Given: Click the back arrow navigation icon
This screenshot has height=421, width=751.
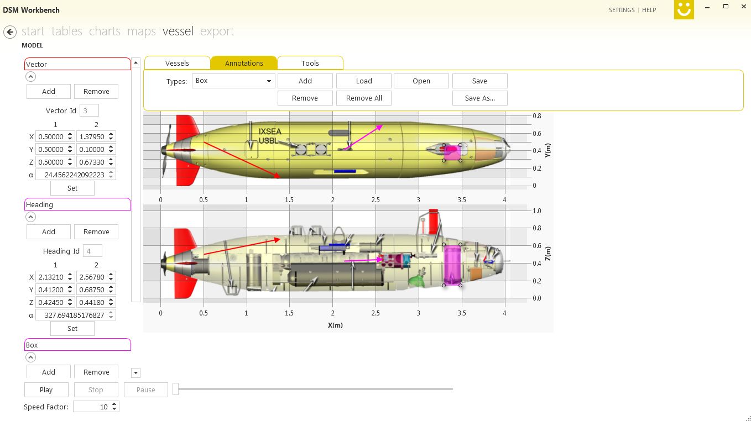Looking at the screenshot, I should tap(9, 32).
